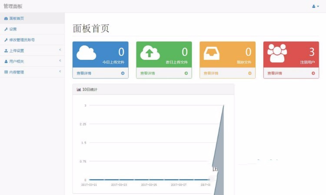Click 今日上传文件 count label
The image size is (326, 195).
pyautogui.click(x=113, y=62)
